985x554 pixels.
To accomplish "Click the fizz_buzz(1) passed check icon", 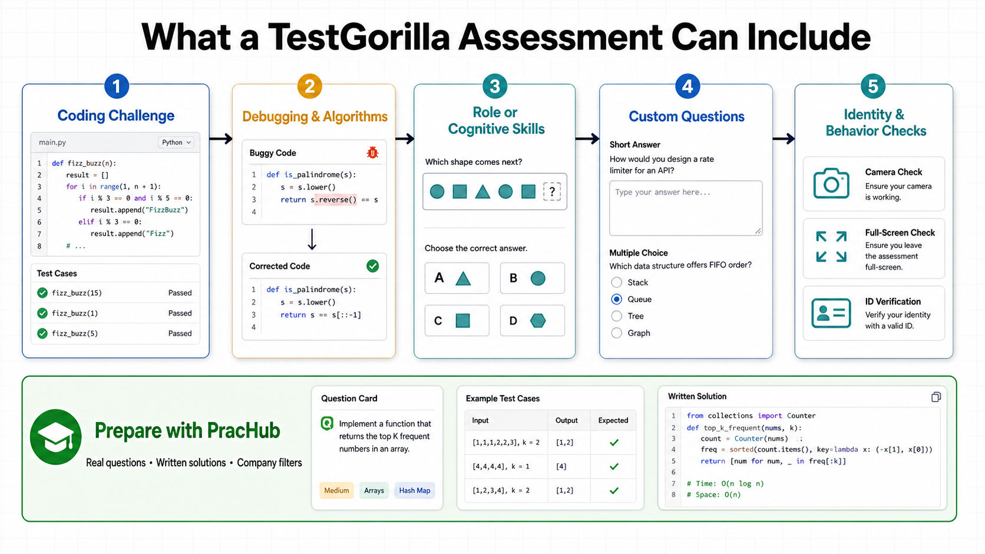I will (42, 313).
